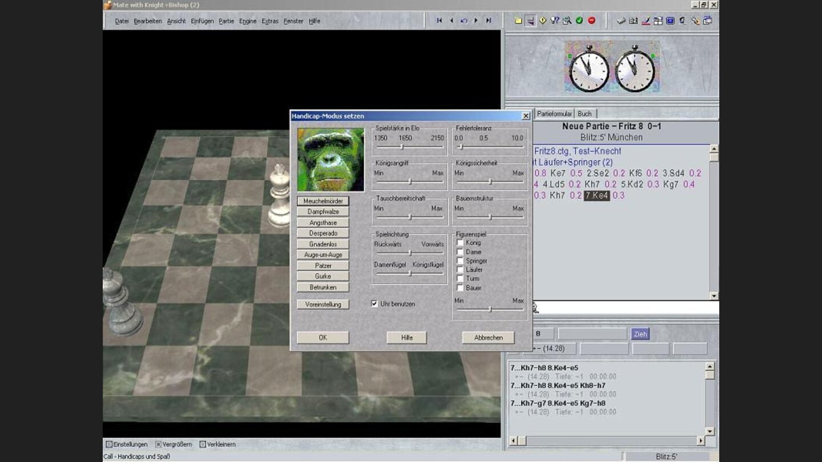
Task: Click the Vergrößern board zoom icon
Action: tap(159, 444)
